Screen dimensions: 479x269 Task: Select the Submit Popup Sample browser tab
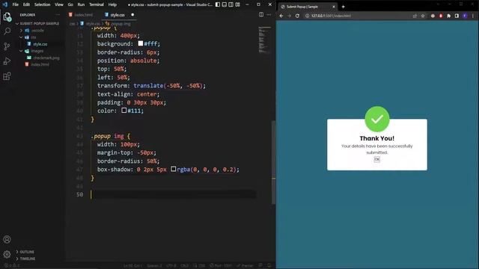307,7
